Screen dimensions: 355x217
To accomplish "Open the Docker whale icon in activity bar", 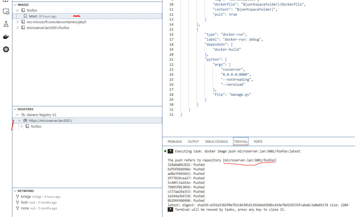I will point(6,37).
